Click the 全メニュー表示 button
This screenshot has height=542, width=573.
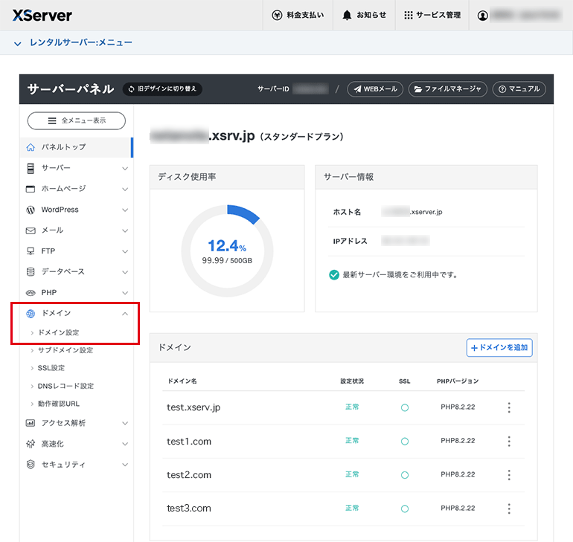pyautogui.click(x=77, y=120)
